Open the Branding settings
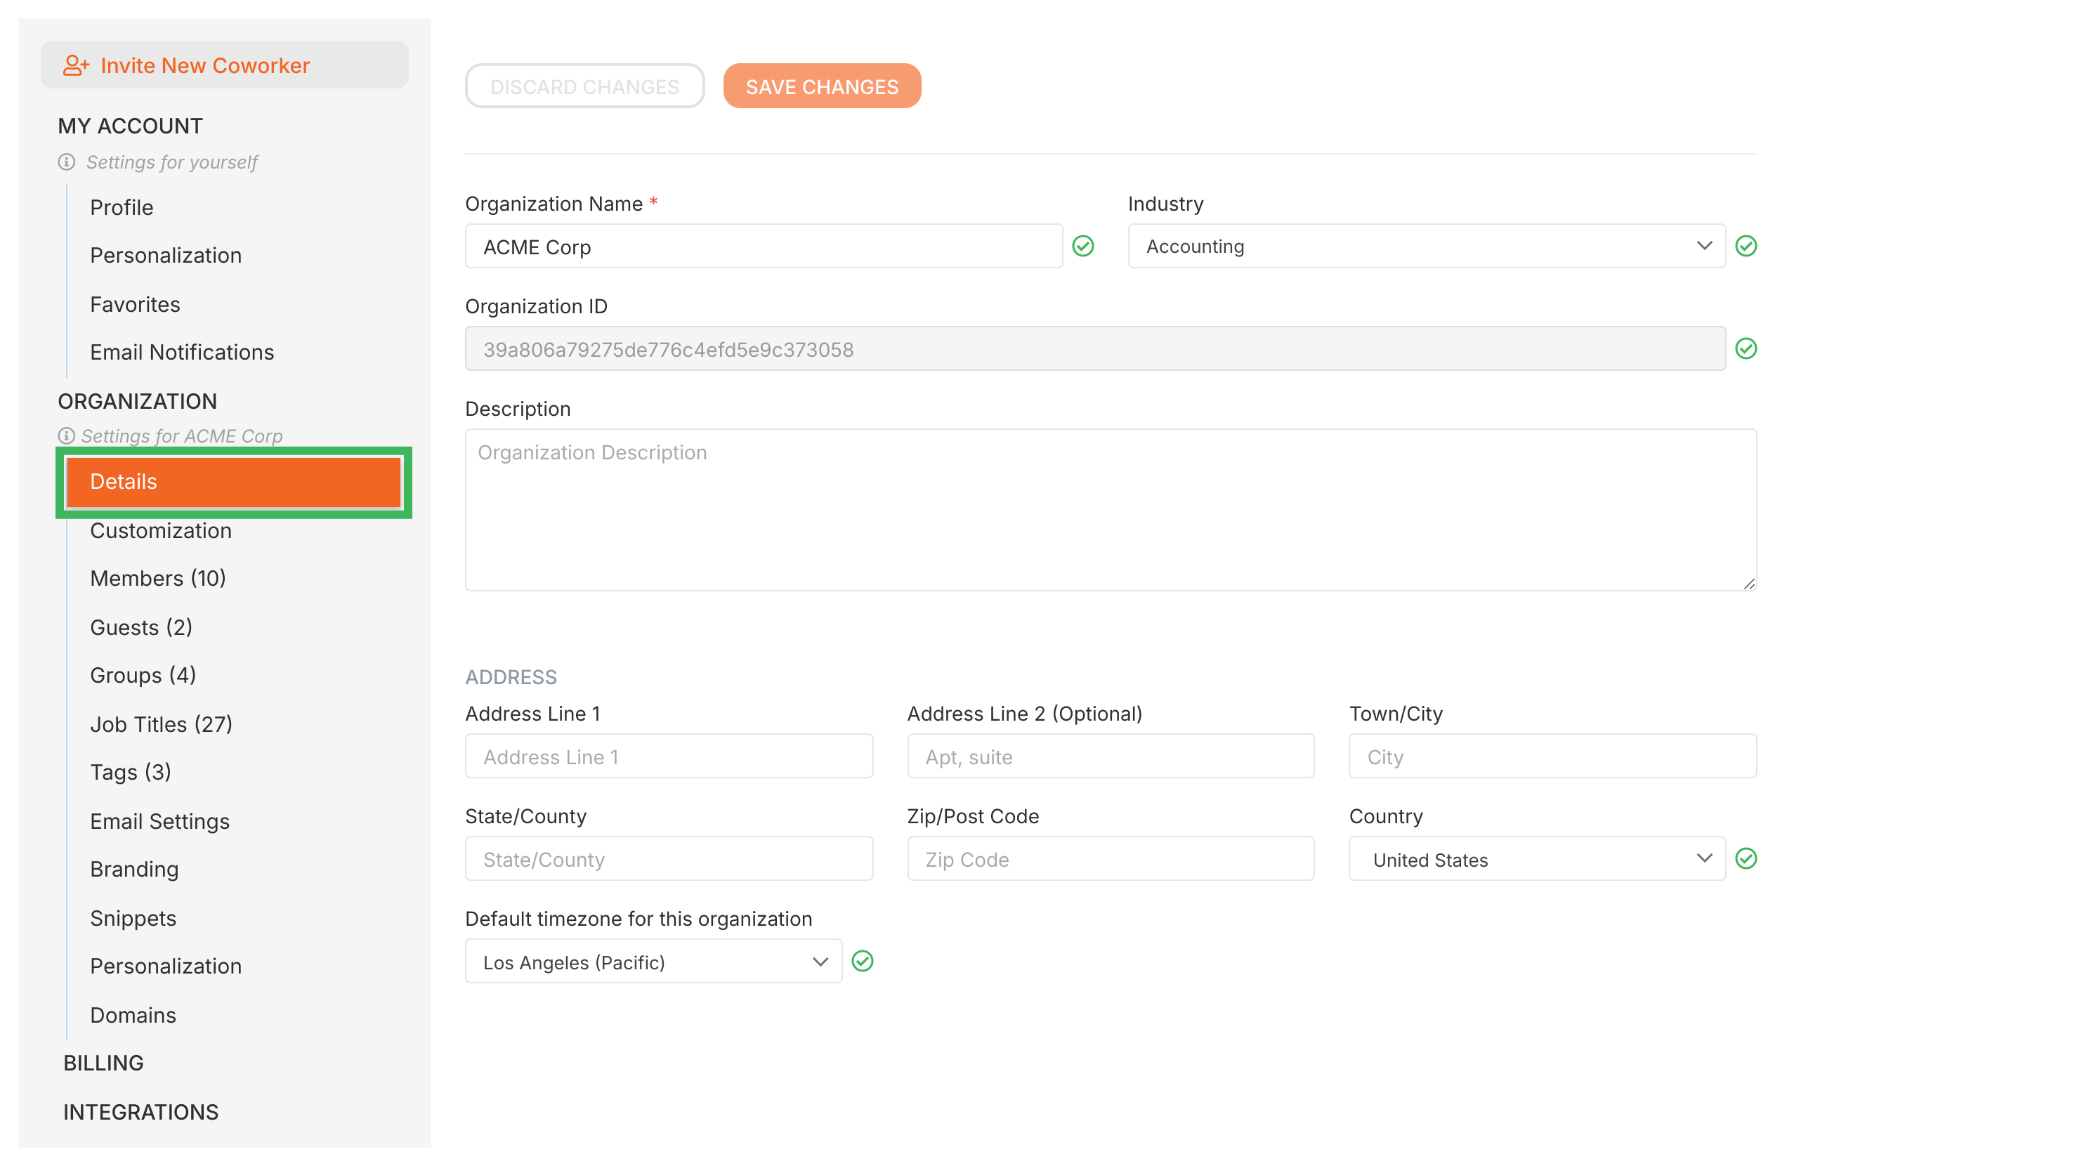This screenshot has width=2082, height=1166. [x=134, y=870]
